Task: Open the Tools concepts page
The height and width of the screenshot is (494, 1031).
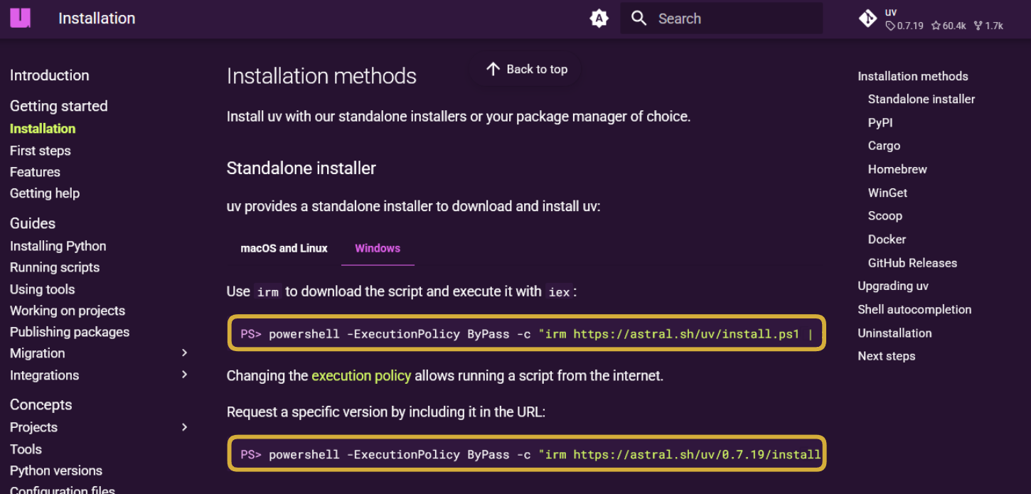Action: 26,449
